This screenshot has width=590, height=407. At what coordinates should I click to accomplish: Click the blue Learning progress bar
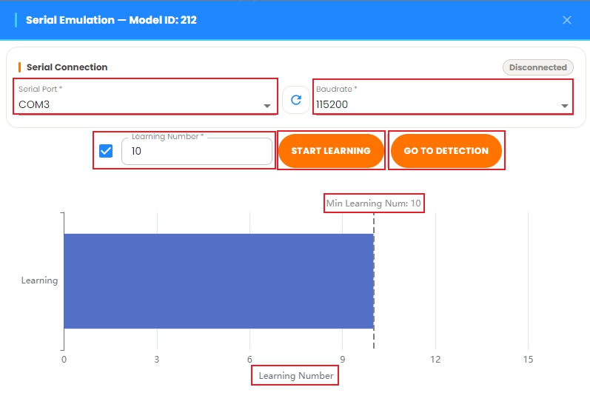[x=218, y=281]
